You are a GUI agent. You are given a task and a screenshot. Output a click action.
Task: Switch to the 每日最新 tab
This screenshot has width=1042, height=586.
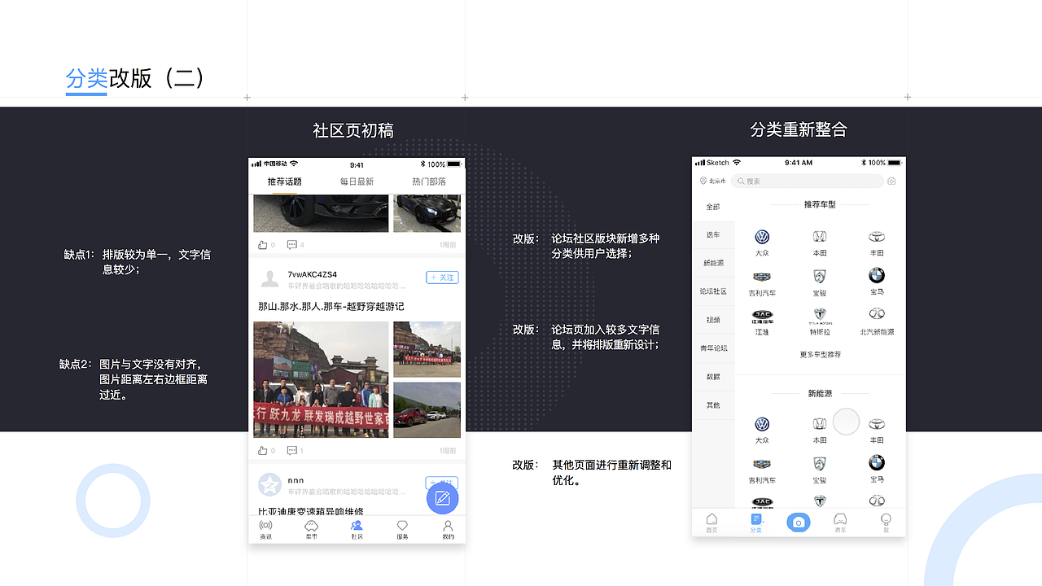pyautogui.click(x=357, y=181)
